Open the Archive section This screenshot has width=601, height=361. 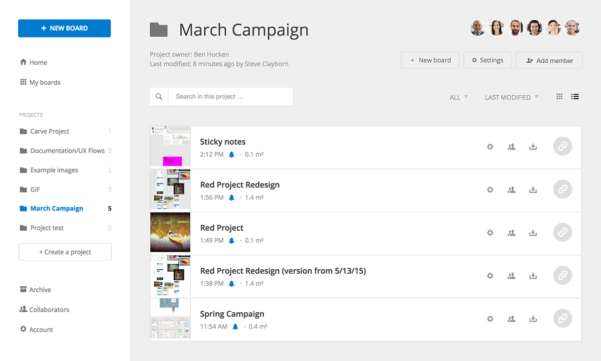tap(40, 290)
